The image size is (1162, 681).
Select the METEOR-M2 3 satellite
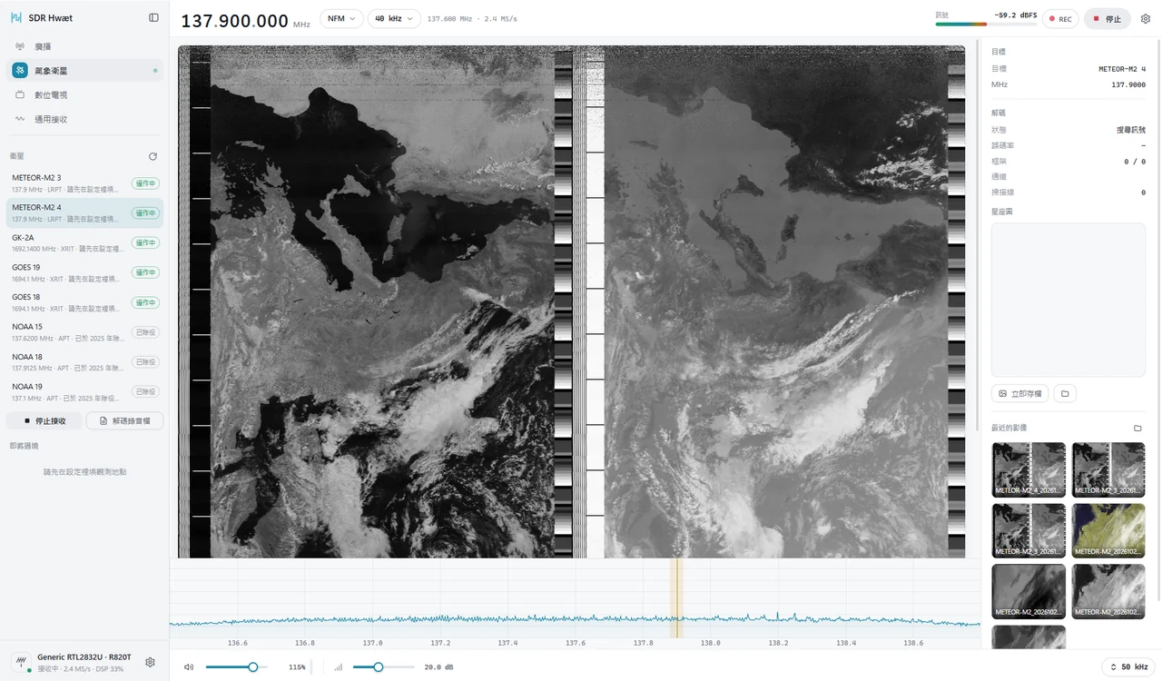[x=84, y=183]
